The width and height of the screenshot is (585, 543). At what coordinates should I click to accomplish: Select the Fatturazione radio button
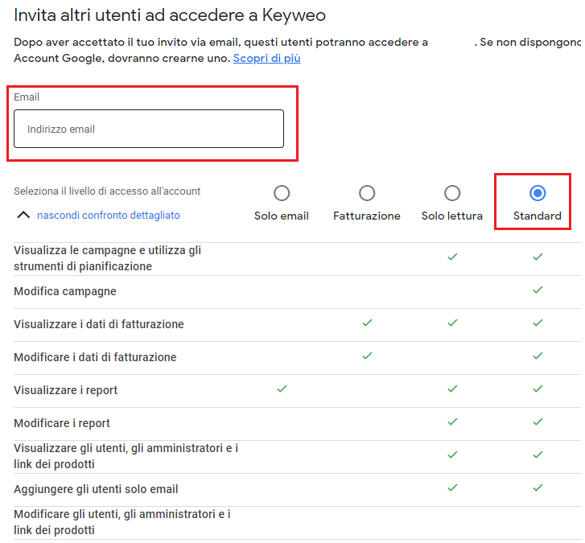point(367,193)
